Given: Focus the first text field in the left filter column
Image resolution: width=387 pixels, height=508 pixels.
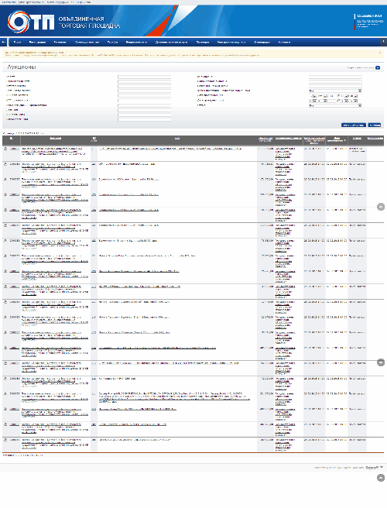Looking at the screenshot, I should click(145, 77).
